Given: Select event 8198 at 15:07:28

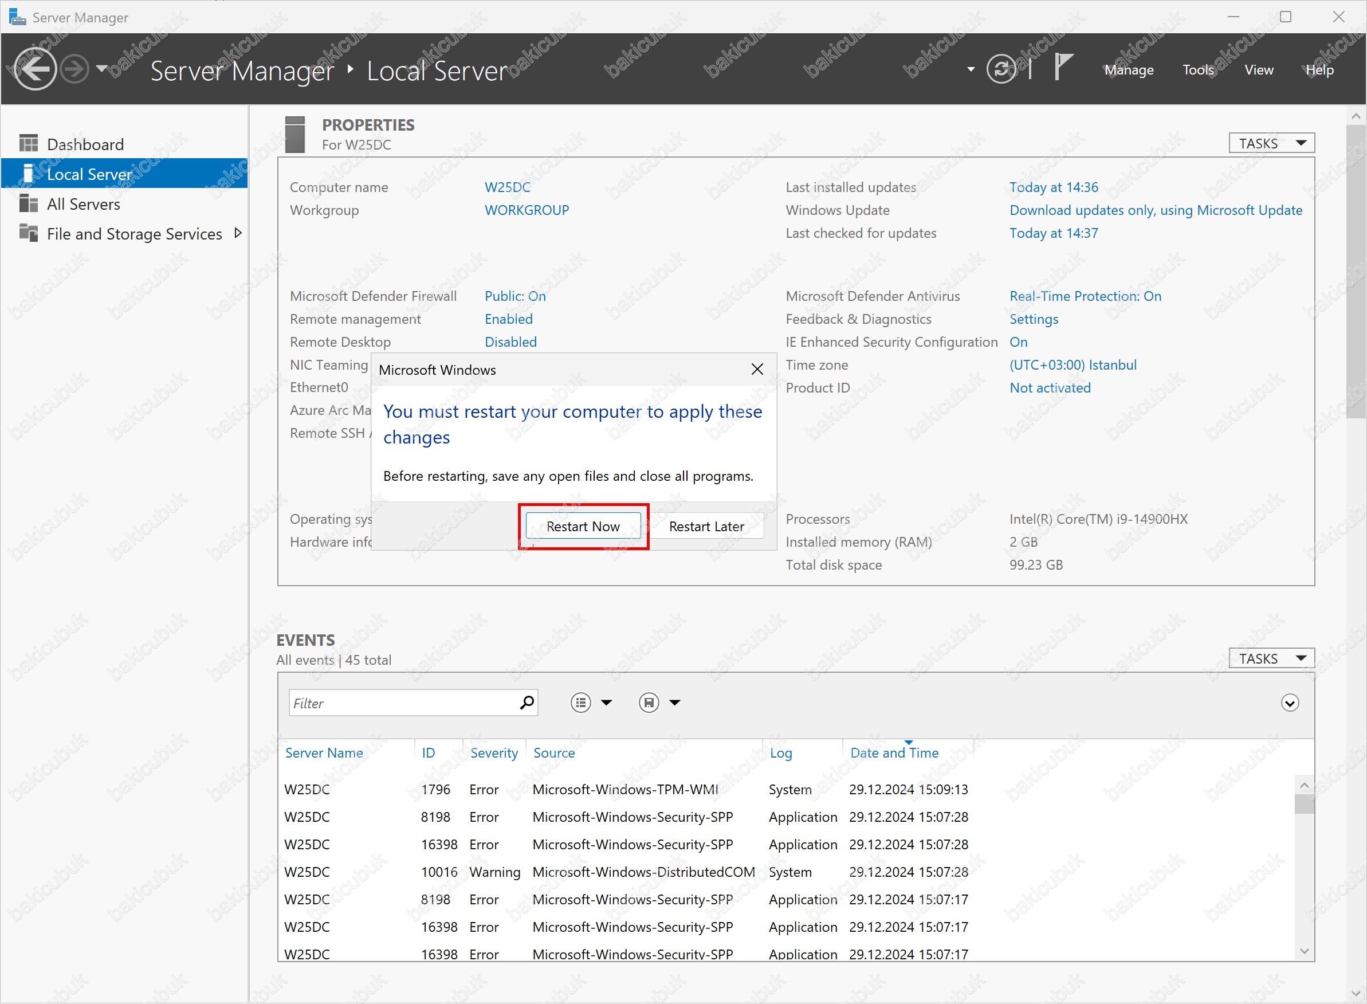Looking at the screenshot, I should [x=787, y=817].
